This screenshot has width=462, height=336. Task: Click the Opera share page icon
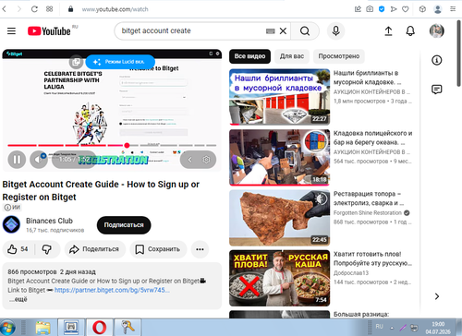(x=358, y=9)
